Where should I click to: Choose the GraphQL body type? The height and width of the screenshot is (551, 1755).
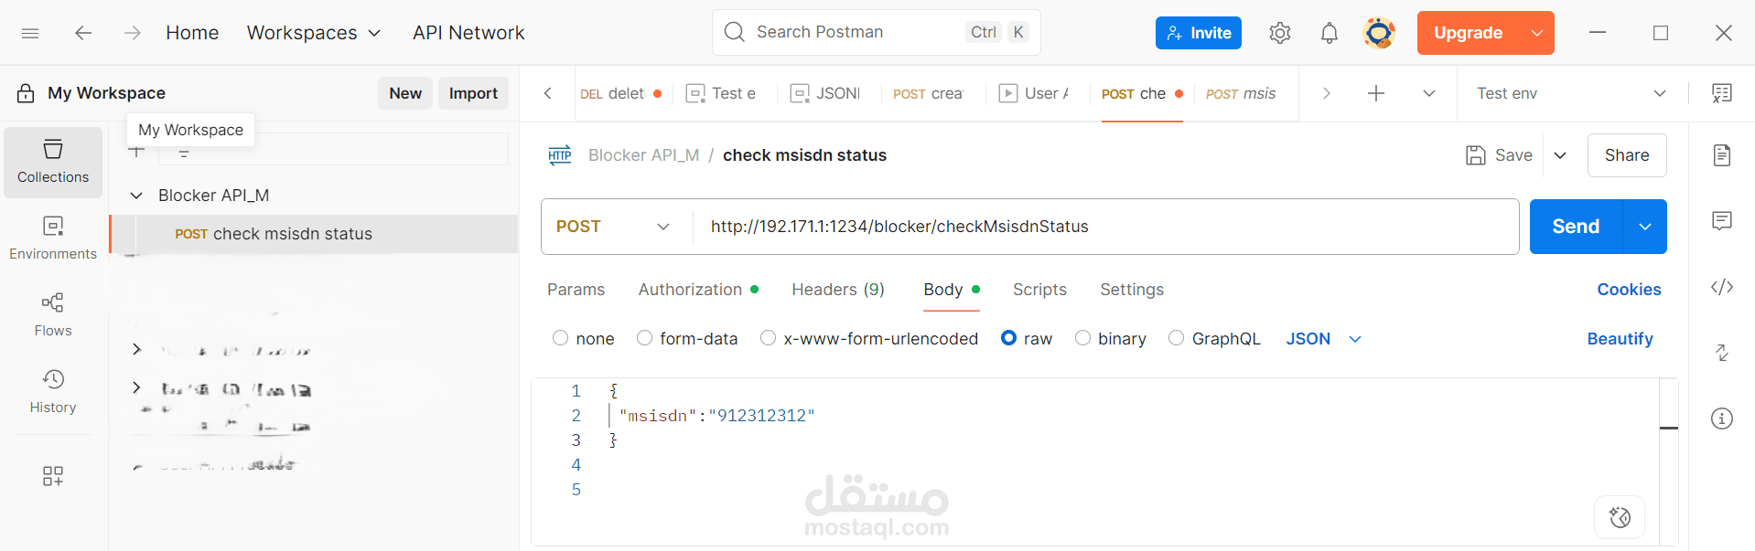pyautogui.click(x=1177, y=338)
